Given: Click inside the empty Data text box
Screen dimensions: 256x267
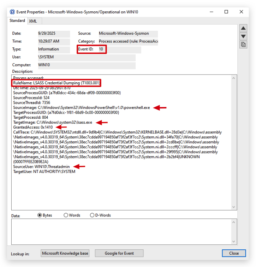Looking at the screenshot, I should (121, 232).
